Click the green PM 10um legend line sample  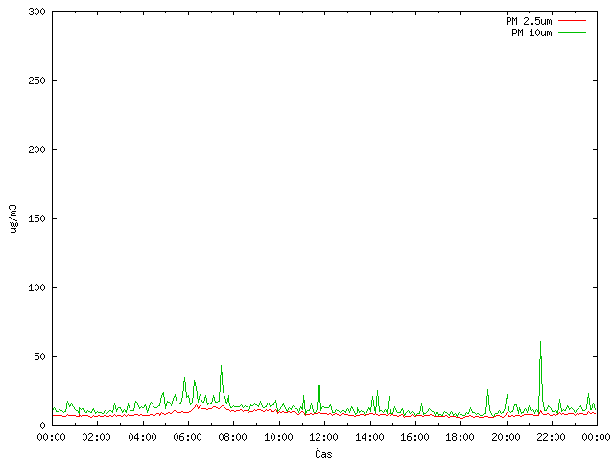572,32
